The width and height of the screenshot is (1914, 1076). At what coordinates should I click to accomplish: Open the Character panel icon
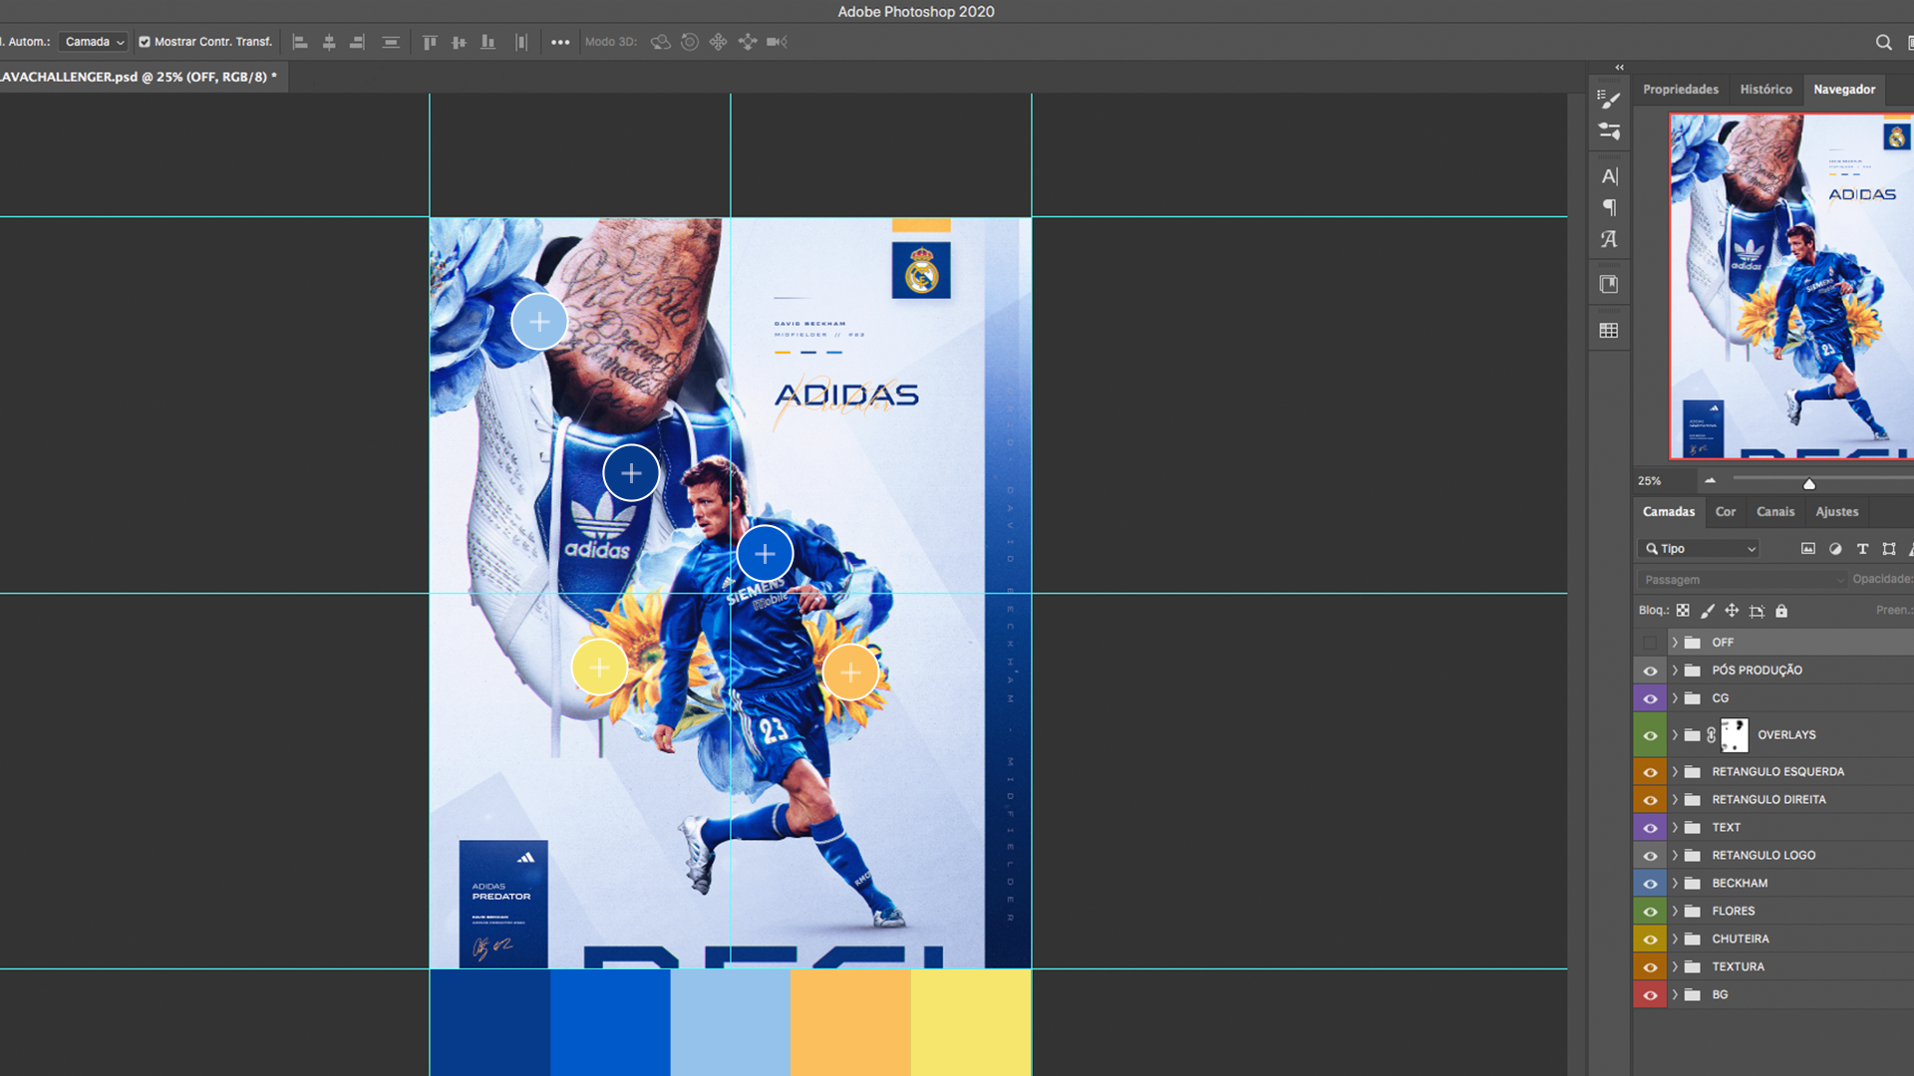(1609, 176)
